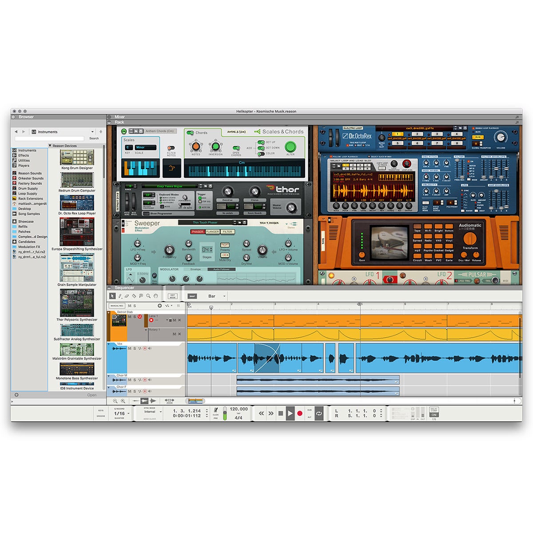Click the Browser up-folder arrow
Screen dimensions: 533x533
pyautogui.click(x=101, y=132)
